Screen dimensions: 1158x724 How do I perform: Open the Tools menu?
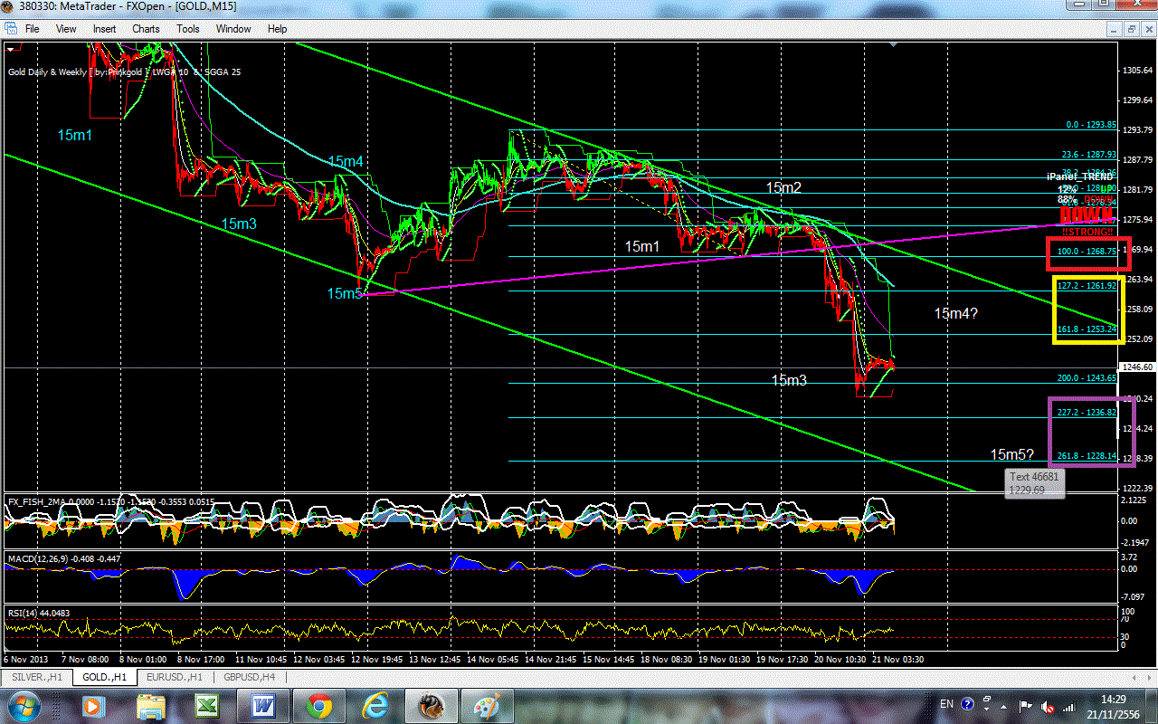point(188,29)
